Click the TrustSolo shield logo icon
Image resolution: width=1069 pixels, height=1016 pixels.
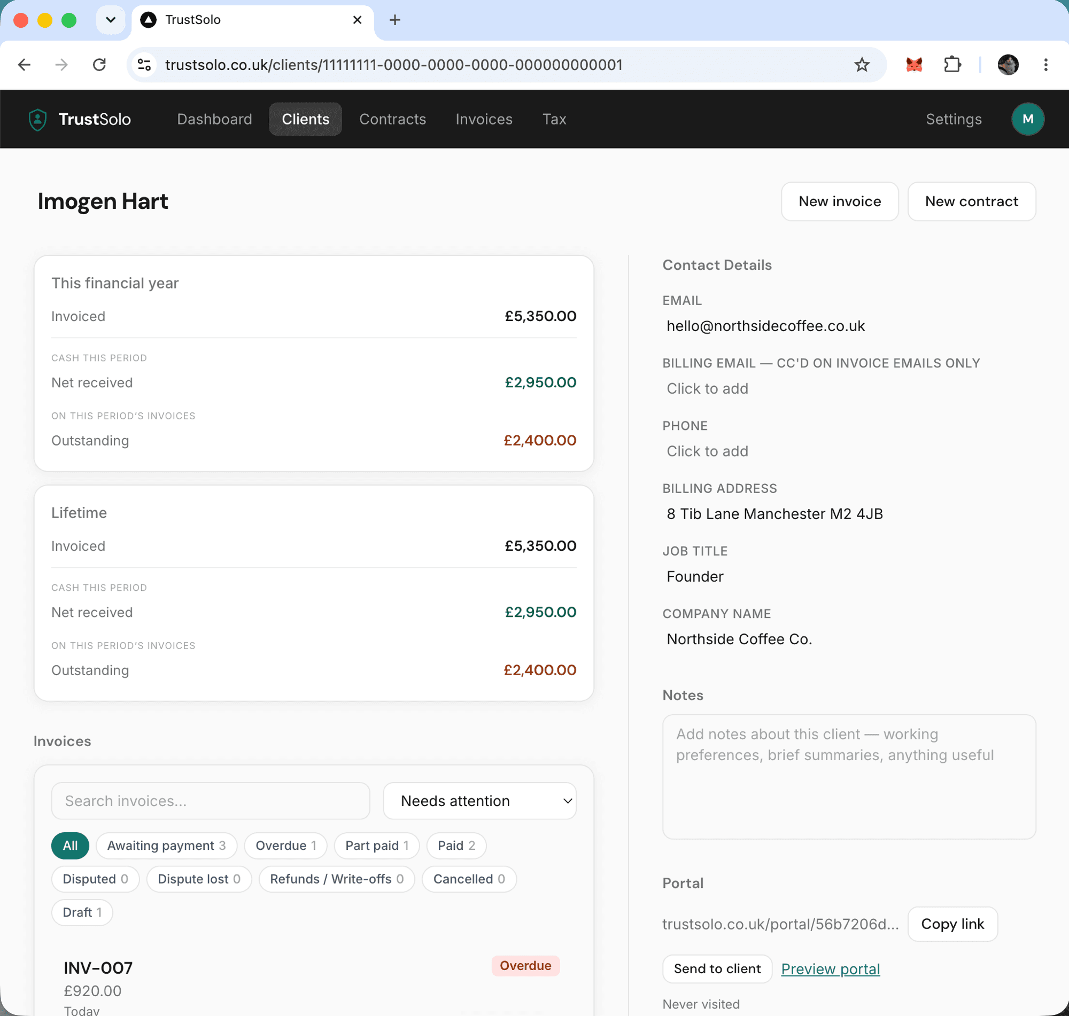[x=37, y=119]
